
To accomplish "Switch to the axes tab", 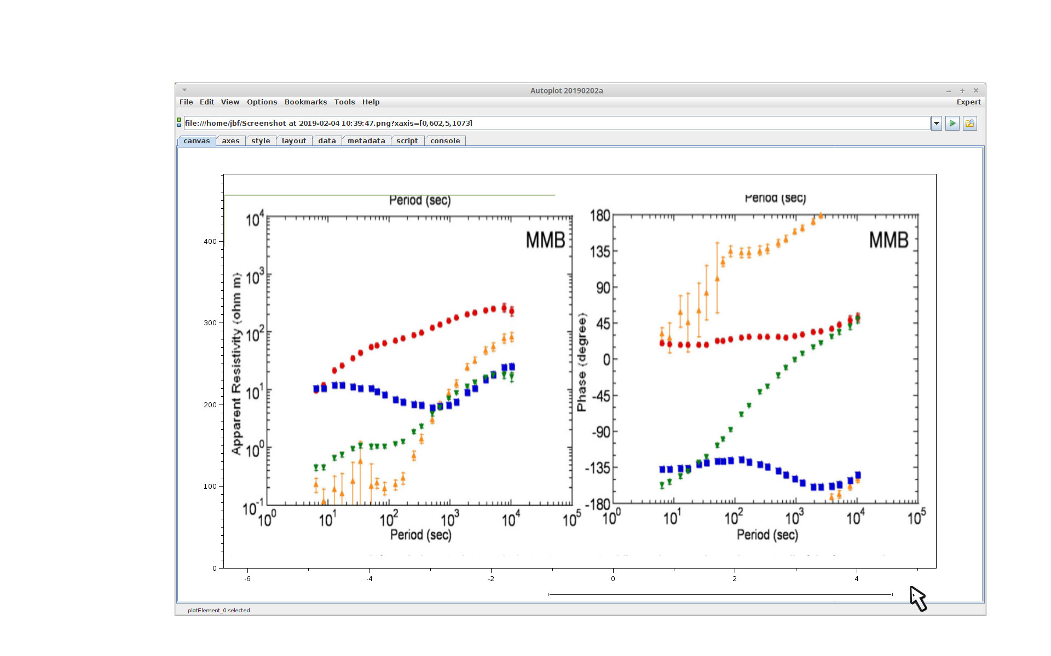I will [230, 141].
